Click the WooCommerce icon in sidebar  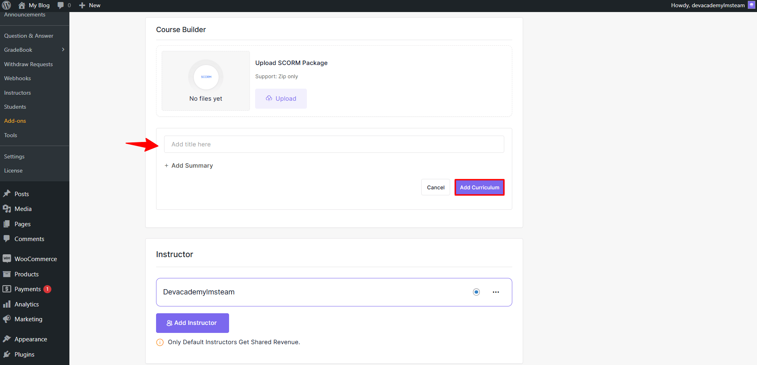pyautogui.click(x=7, y=259)
